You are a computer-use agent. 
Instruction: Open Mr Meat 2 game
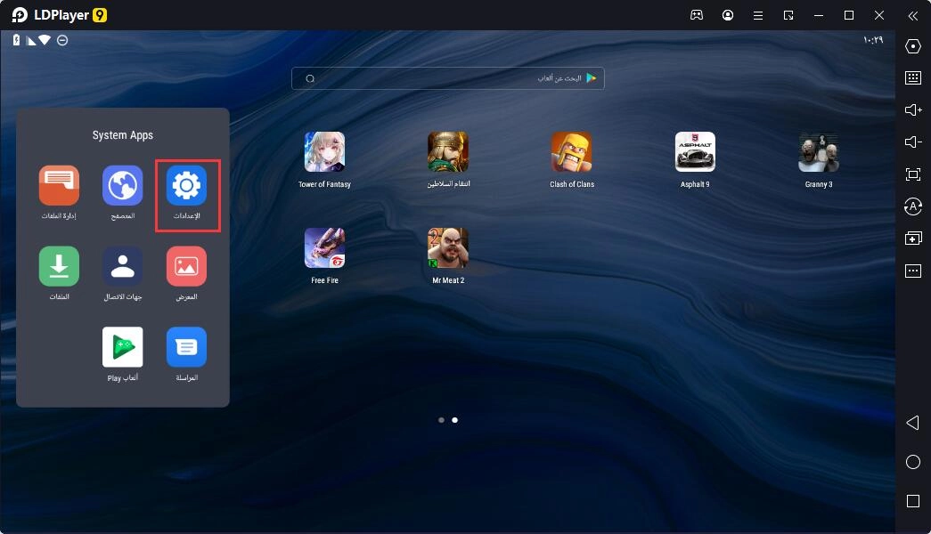[x=448, y=248]
